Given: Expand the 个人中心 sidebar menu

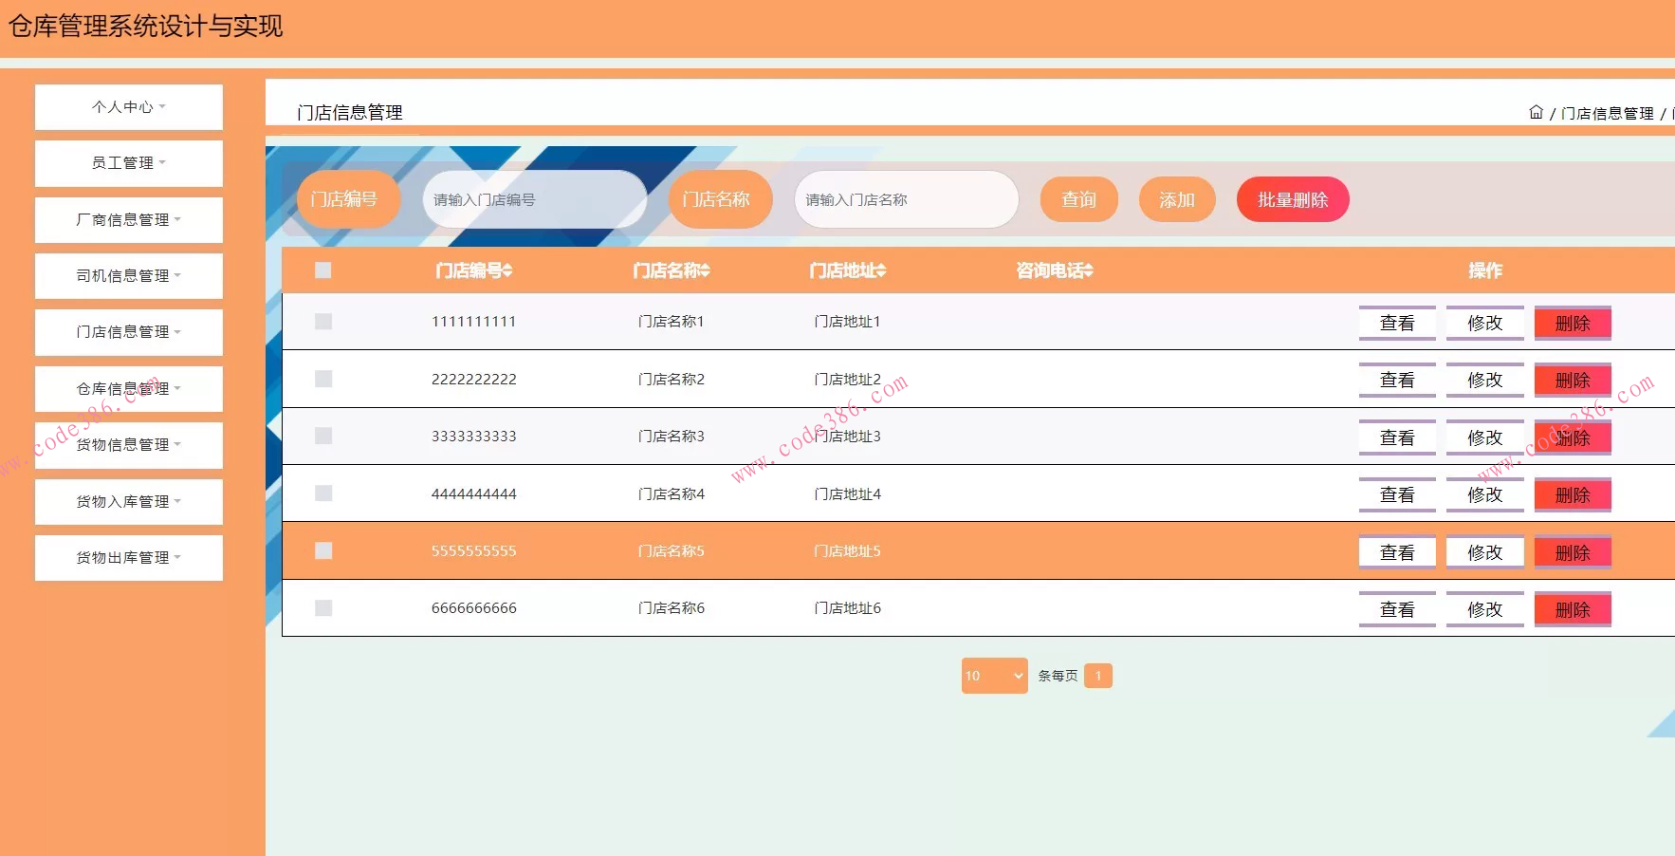Looking at the screenshot, I should point(129,107).
